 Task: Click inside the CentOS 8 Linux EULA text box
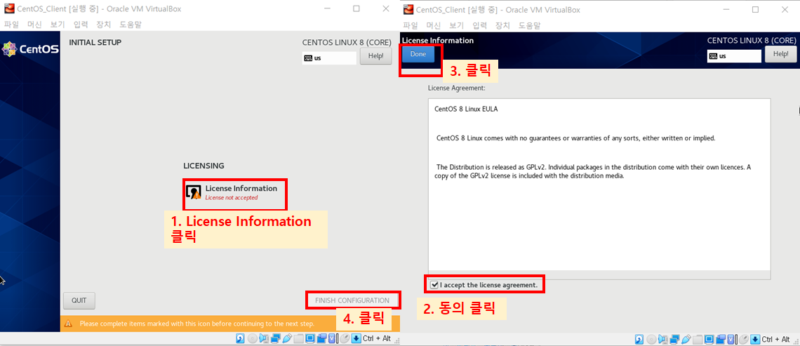click(x=599, y=189)
